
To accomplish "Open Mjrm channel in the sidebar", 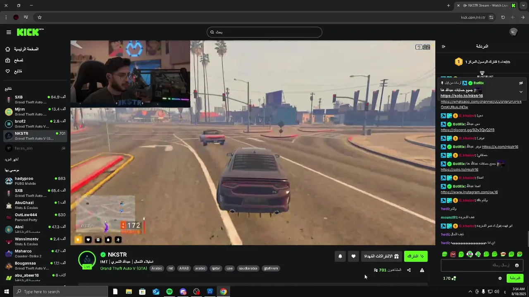I will [x=35, y=111].
